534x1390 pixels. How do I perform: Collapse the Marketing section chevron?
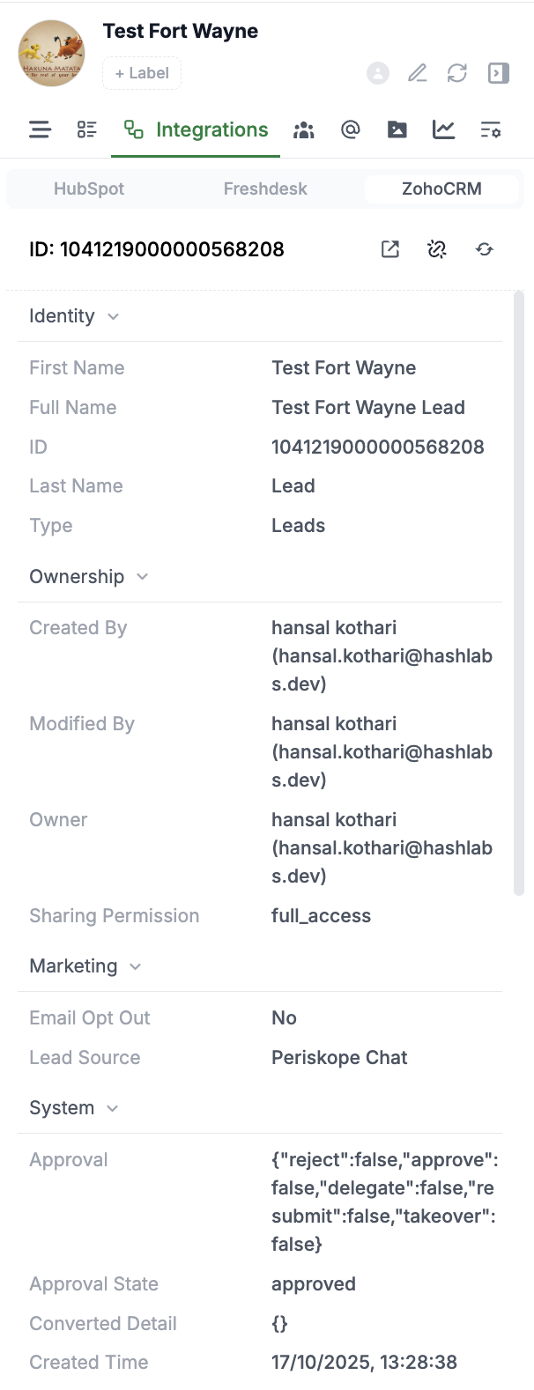coord(136,966)
